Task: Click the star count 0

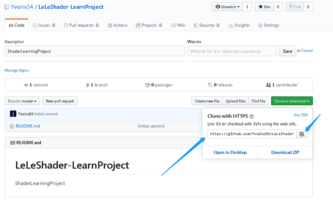Action: click(x=278, y=7)
